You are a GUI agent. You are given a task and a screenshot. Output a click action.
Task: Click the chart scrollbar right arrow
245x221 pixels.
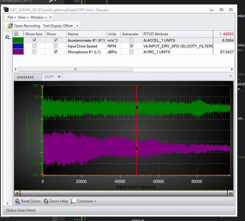tap(230, 193)
